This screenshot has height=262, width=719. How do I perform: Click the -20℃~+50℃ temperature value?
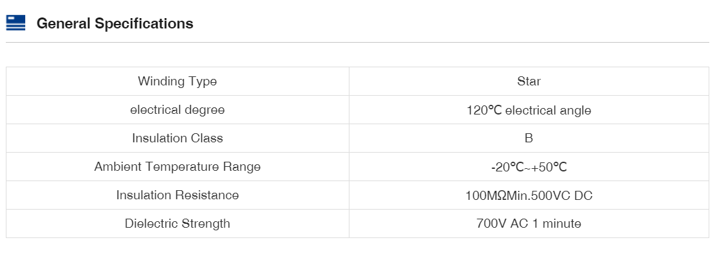pos(529,167)
